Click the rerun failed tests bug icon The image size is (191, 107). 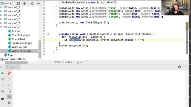point(9,73)
